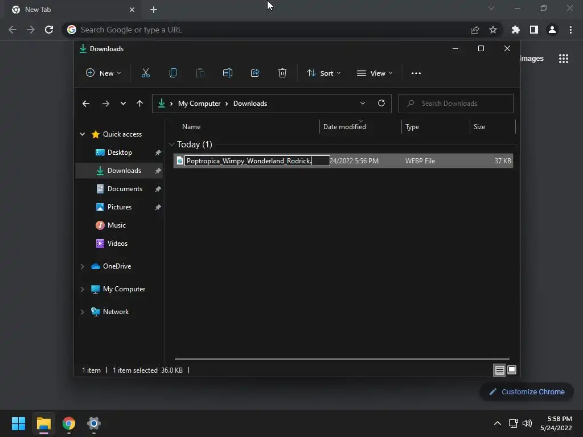Switch to large thumbnails view icon

(512, 370)
